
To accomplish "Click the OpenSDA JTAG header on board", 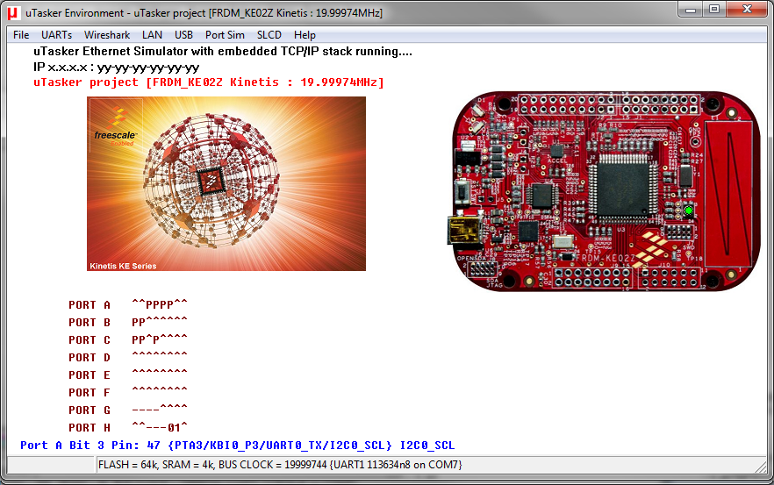I will tap(483, 270).
